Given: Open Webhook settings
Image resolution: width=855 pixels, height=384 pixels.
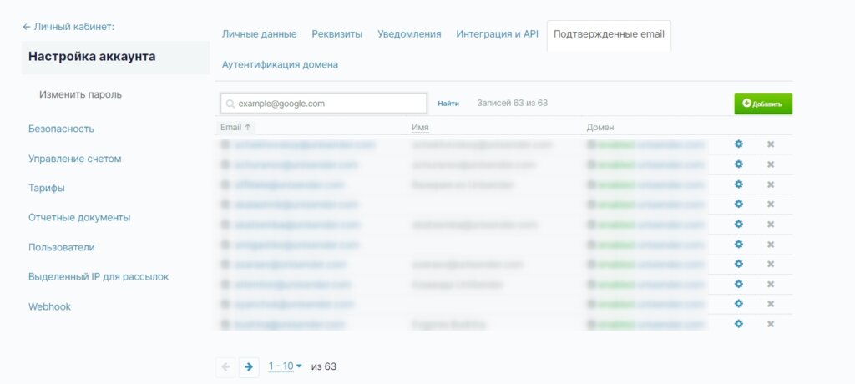Looking at the screenshot, I should click(x=49, y=306).
